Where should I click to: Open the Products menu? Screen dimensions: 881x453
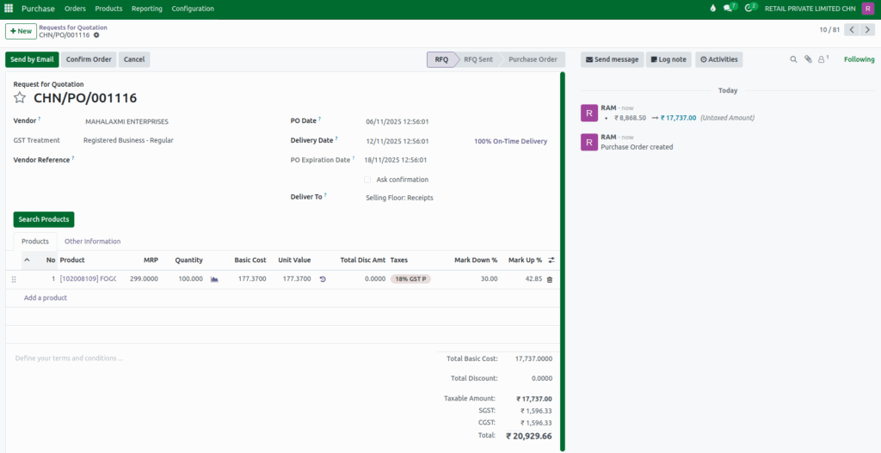pos(109,9)
